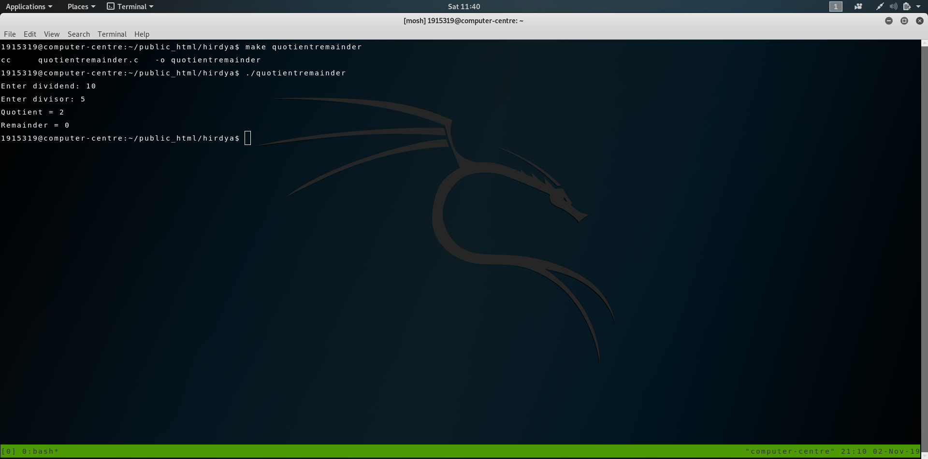
Task: Open the Edit menu
Action: coord(30,34)
